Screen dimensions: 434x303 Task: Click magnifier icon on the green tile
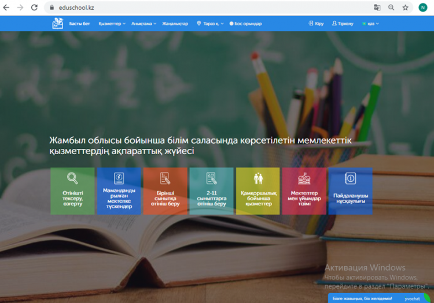pos(72,178)
